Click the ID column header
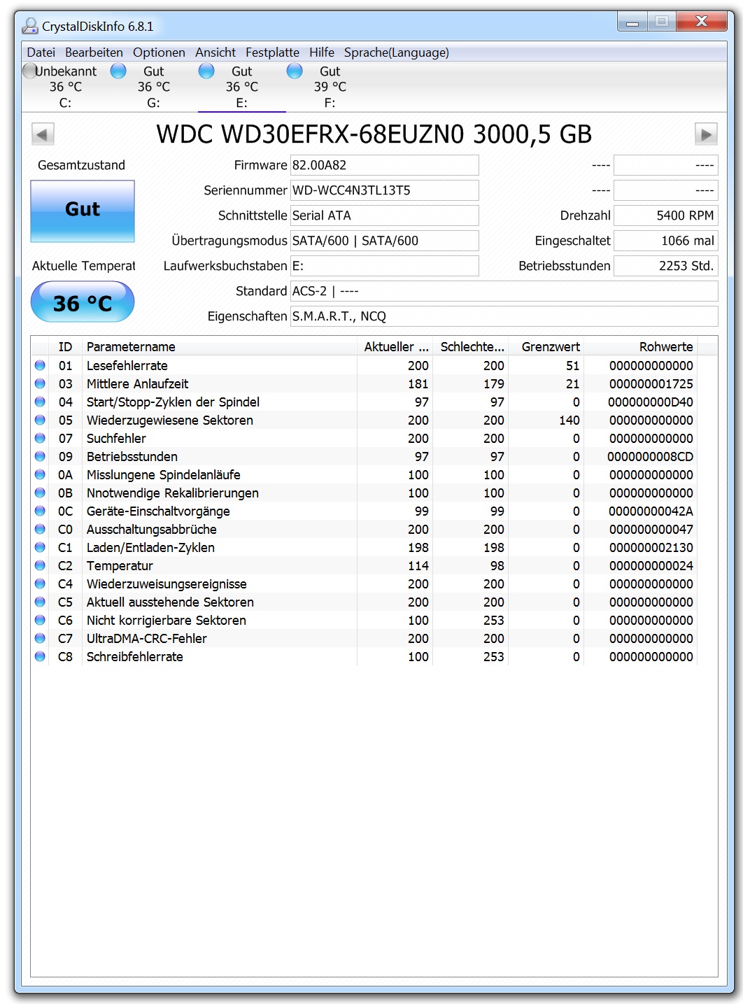The height and width of the screenshot is (1004, 743). (65, 346)
